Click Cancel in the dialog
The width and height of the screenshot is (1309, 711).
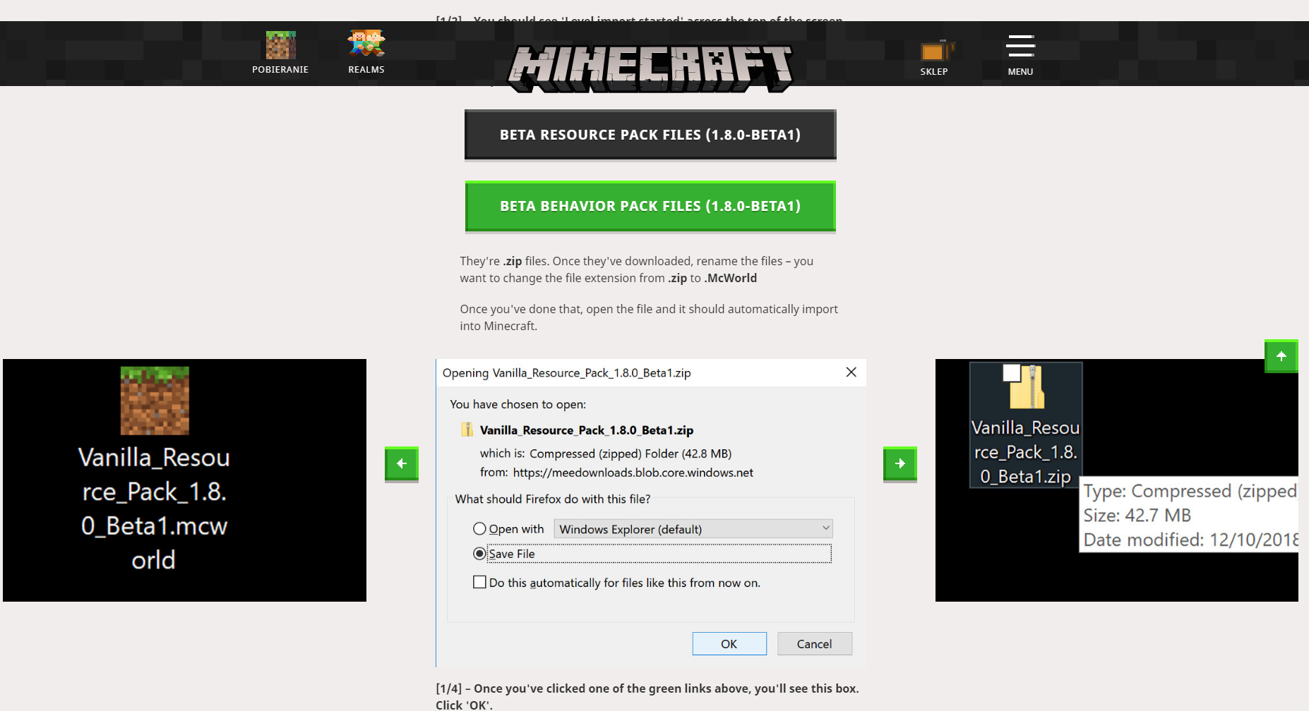815,644
